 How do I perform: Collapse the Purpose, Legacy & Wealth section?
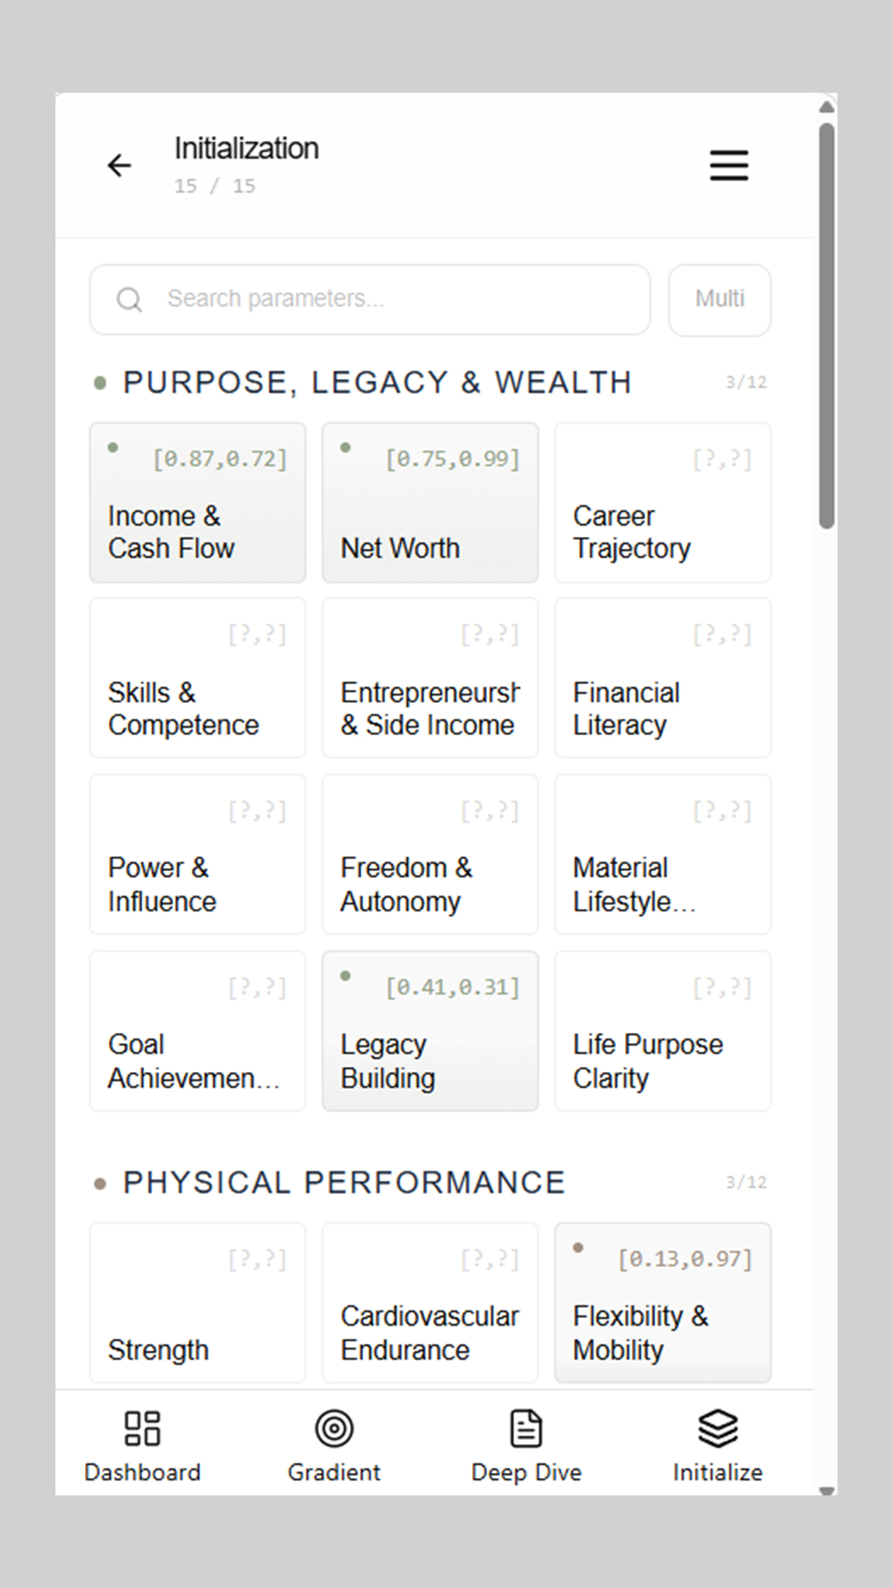(377, 383)
